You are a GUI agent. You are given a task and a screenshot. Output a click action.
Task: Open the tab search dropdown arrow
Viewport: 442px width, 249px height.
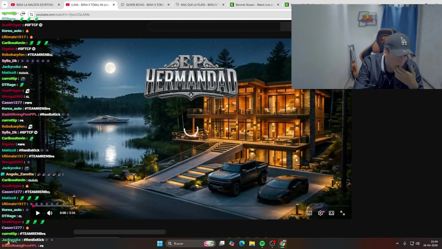4,5
